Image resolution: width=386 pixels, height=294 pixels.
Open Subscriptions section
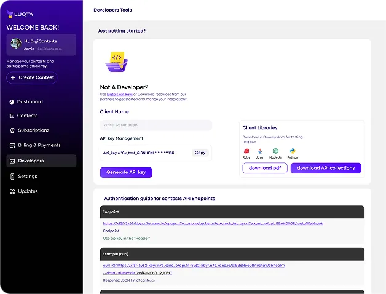coord(33,130)
